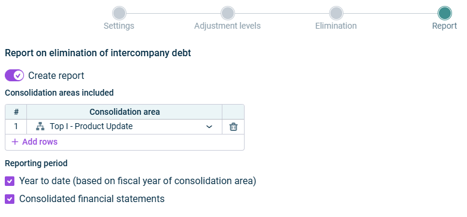467x217 pixels.
Task: Click the hierarchy icon beside Top I
Action: tap(40, 127)
